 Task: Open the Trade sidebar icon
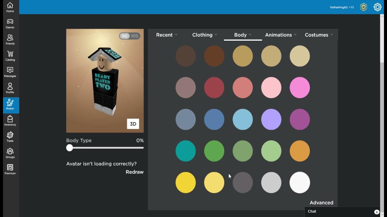(x=10, y=135)
